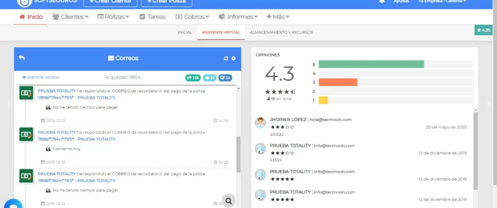Screen dimensions: 497x208
Task: Click the ddddd review comment
Action: [276, 134]
